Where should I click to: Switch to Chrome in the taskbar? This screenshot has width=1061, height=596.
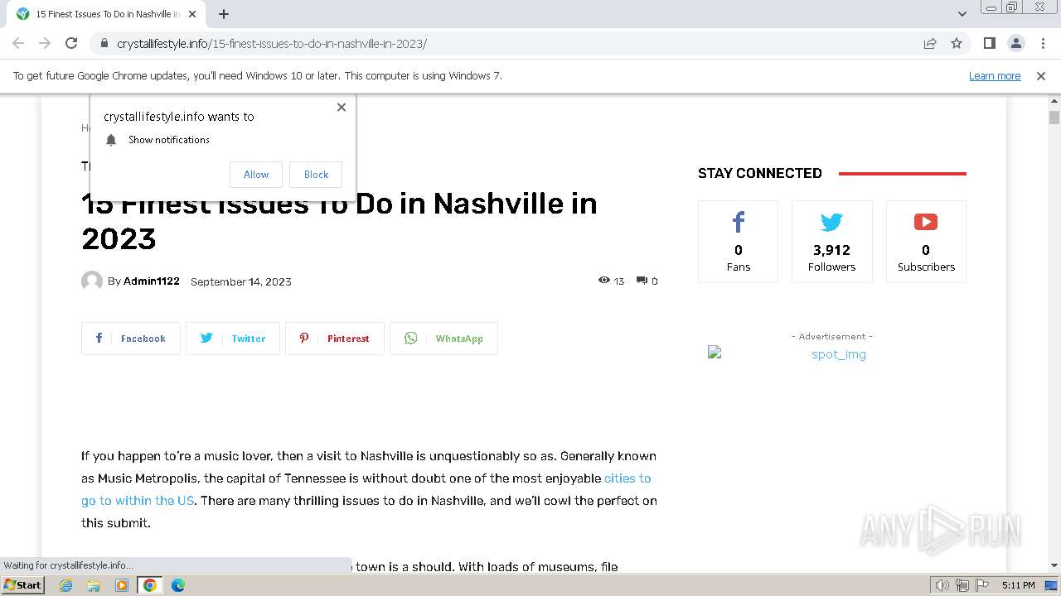coord(150,585)
